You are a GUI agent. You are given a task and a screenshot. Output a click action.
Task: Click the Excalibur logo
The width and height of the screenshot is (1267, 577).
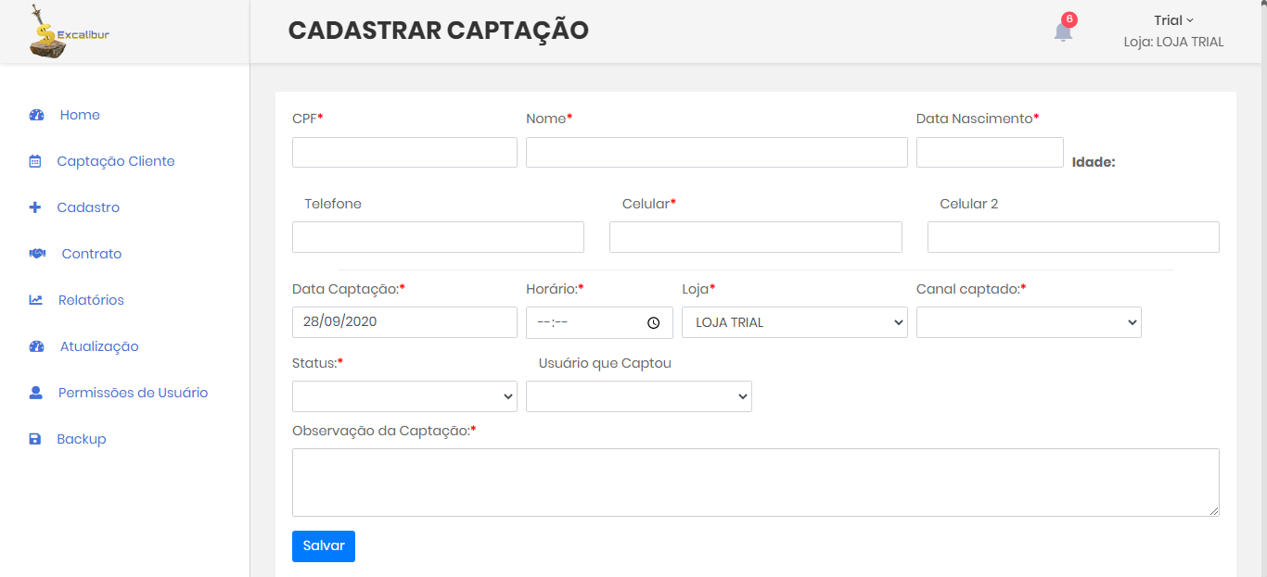70,32
